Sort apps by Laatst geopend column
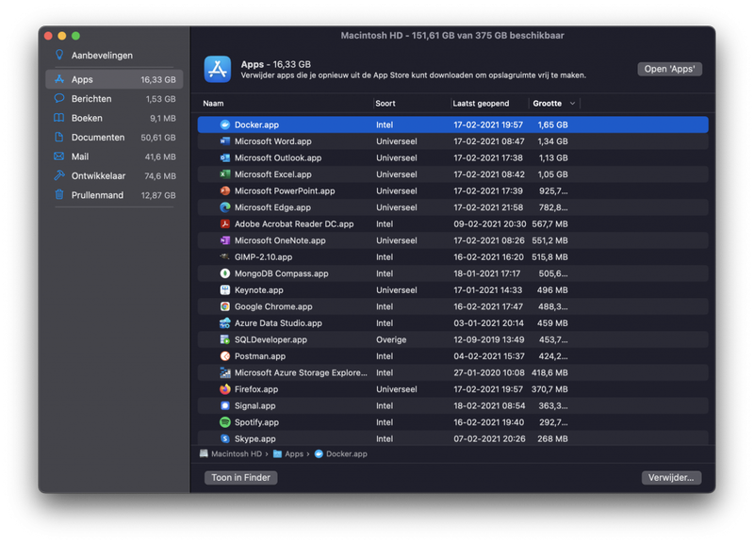Screen dimensions: 754x544 coord(481,104)
